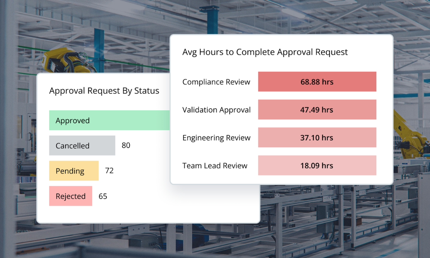Click the Approval Request By Status title
430x258 pixels.
click(104, 91)
